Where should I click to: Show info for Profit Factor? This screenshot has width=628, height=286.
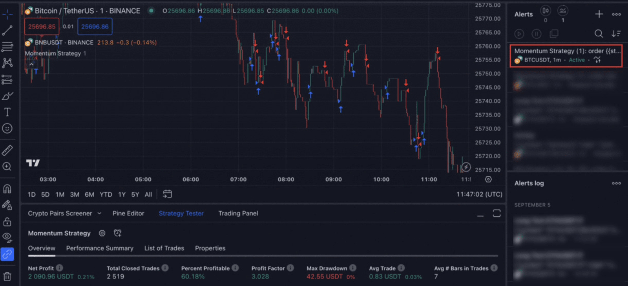pyautogui.click(x=290, y=268)
